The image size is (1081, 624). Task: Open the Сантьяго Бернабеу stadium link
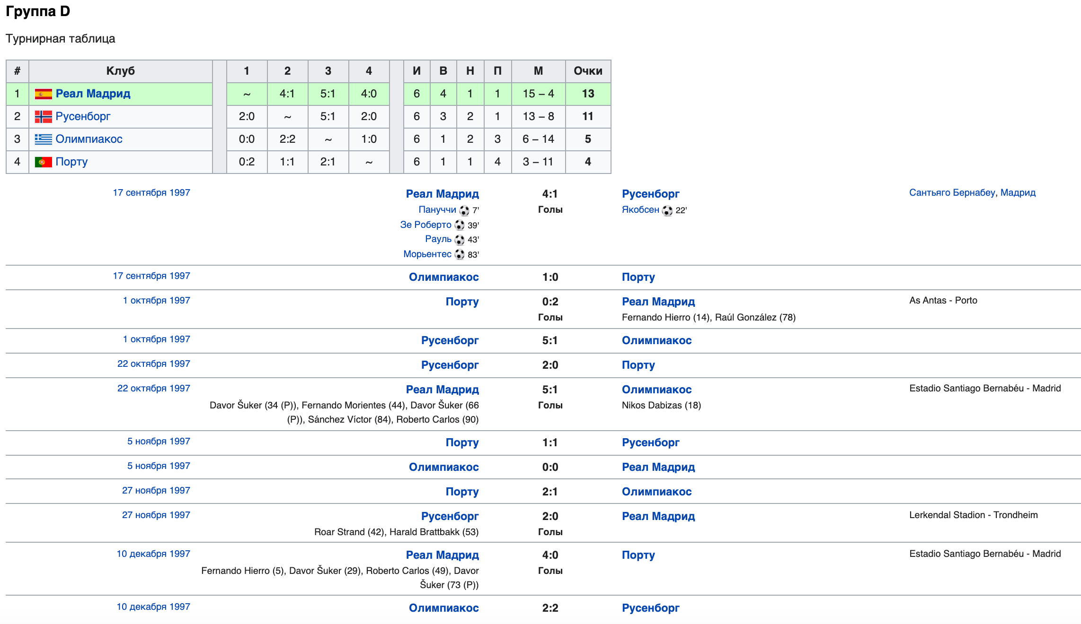[x=952, y=192]
